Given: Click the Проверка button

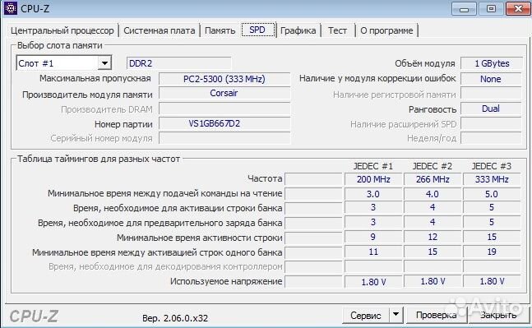Looking at the screenshot, I should coord(437,316).
